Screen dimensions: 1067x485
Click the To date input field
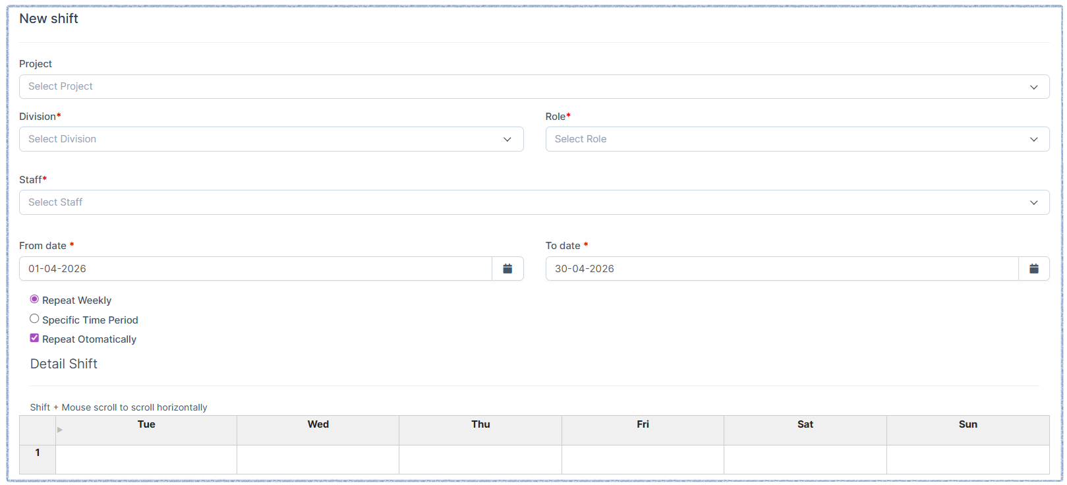point(782,269)
